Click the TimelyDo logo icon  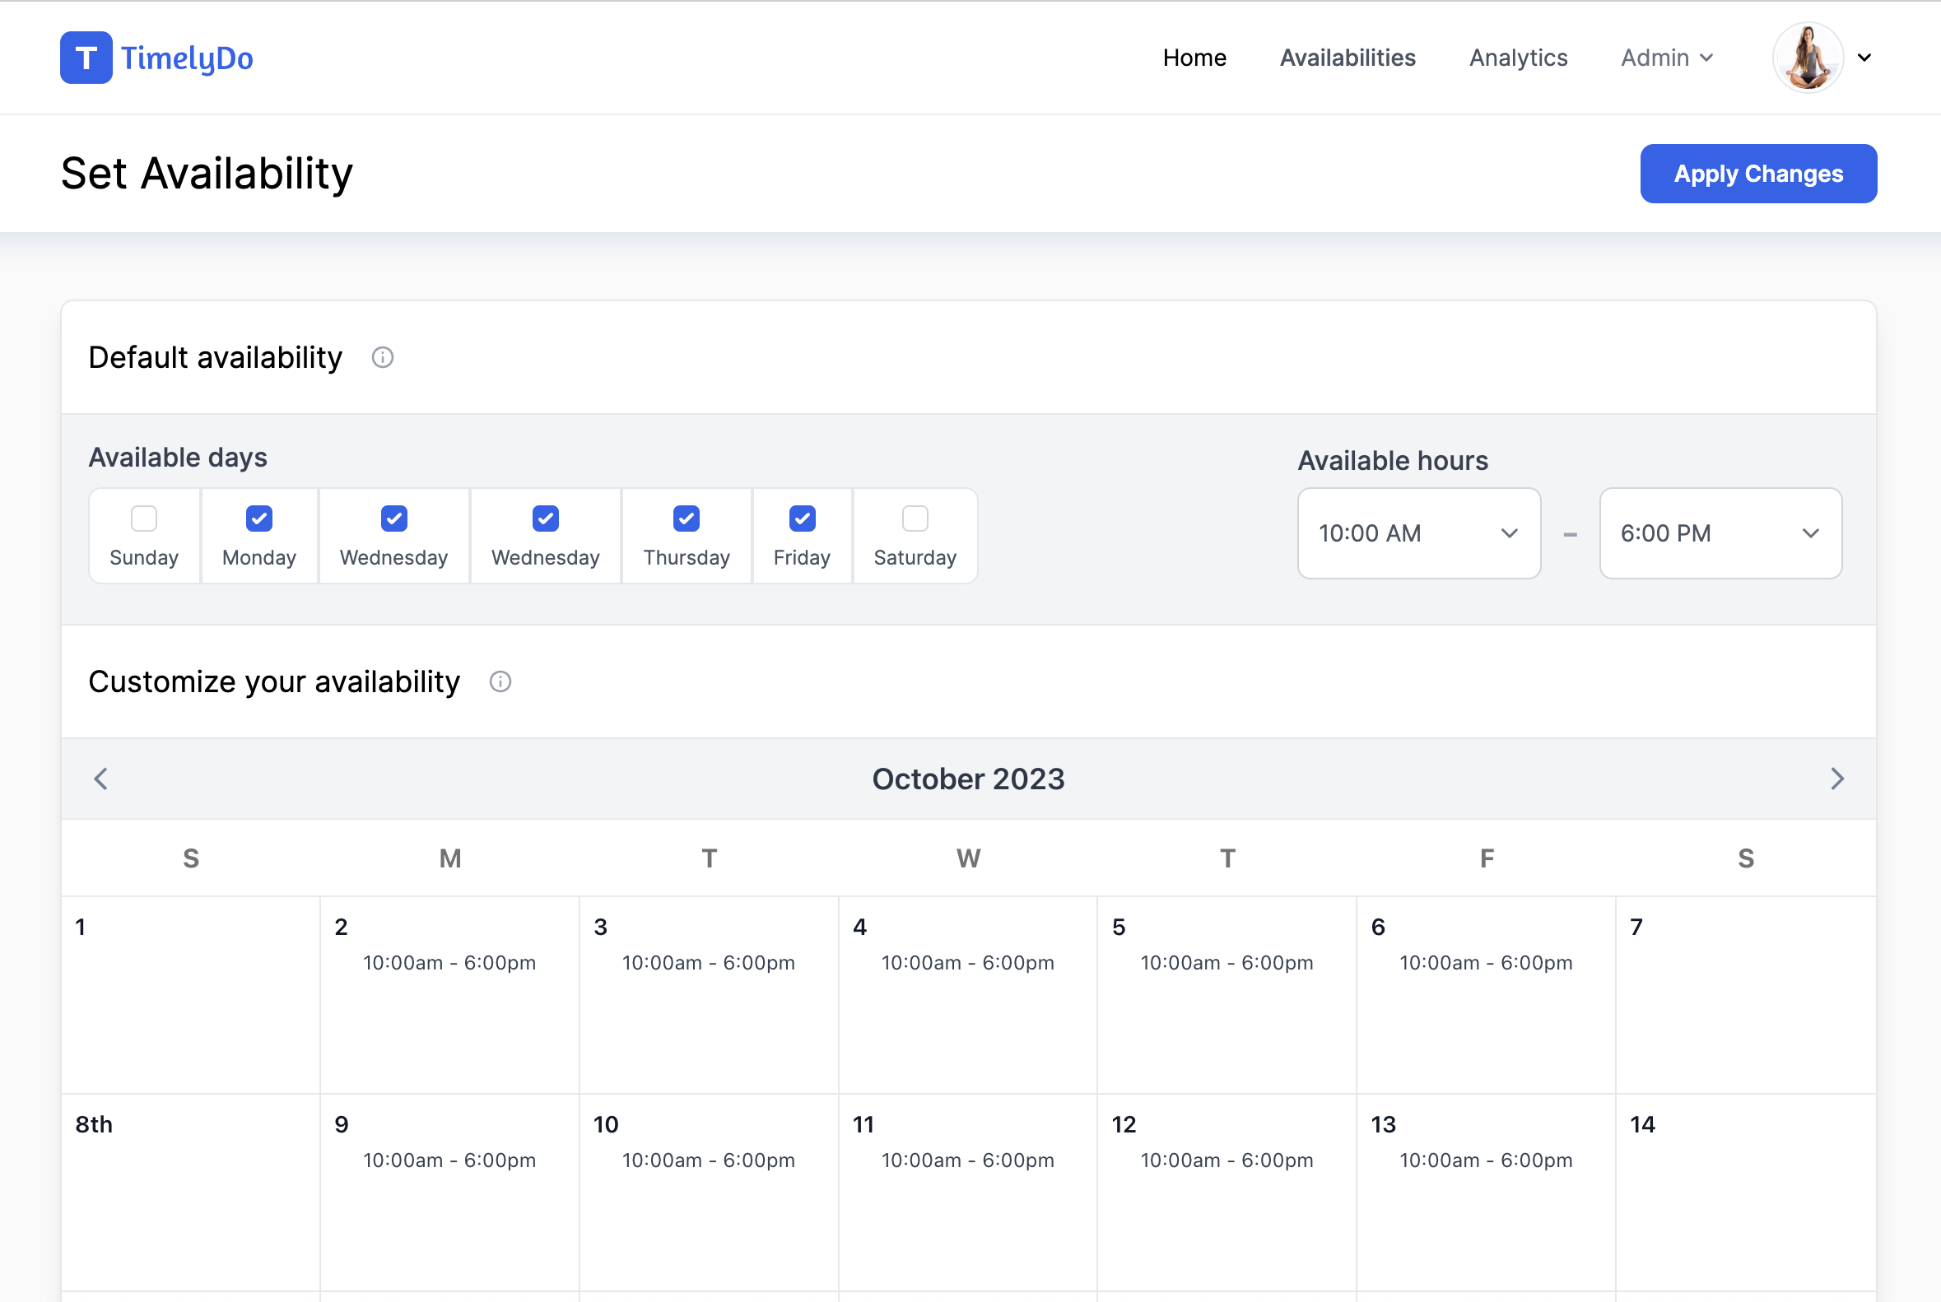pyautogui.click(x=86, y=58)
